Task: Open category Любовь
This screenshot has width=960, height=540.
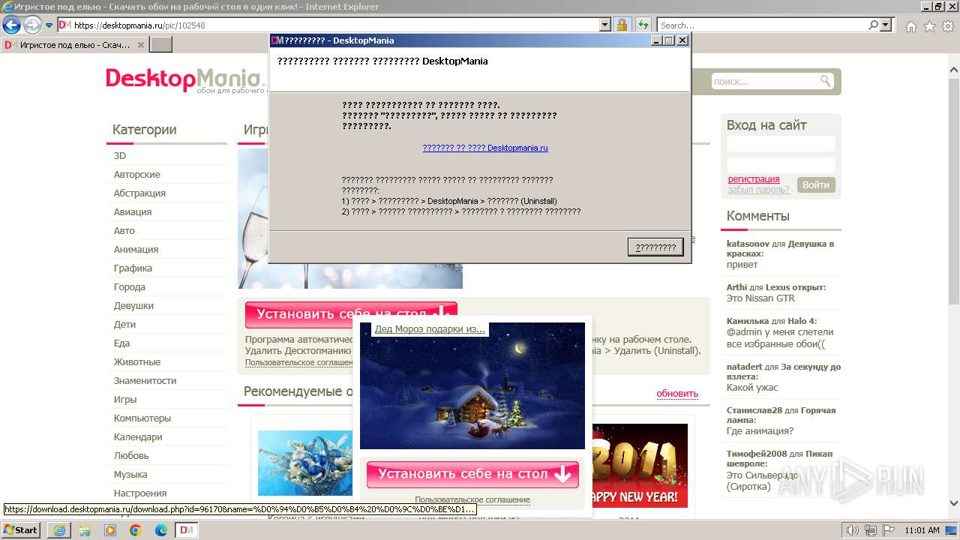Action: [x=131, y=455]
